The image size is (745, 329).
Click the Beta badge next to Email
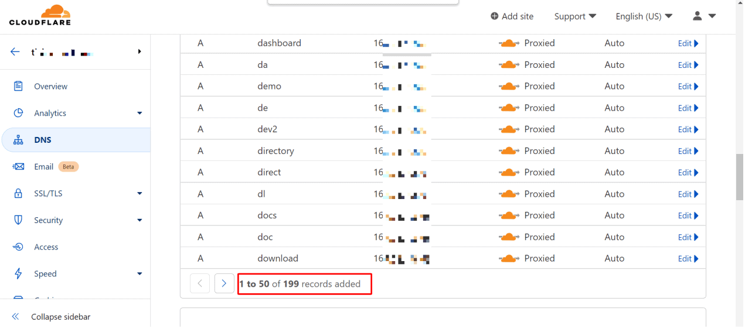click(69, 167)
